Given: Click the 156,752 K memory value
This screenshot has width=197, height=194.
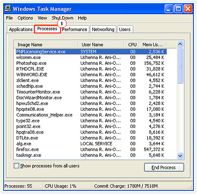Looking at the screenshot, I should (154, 63).
